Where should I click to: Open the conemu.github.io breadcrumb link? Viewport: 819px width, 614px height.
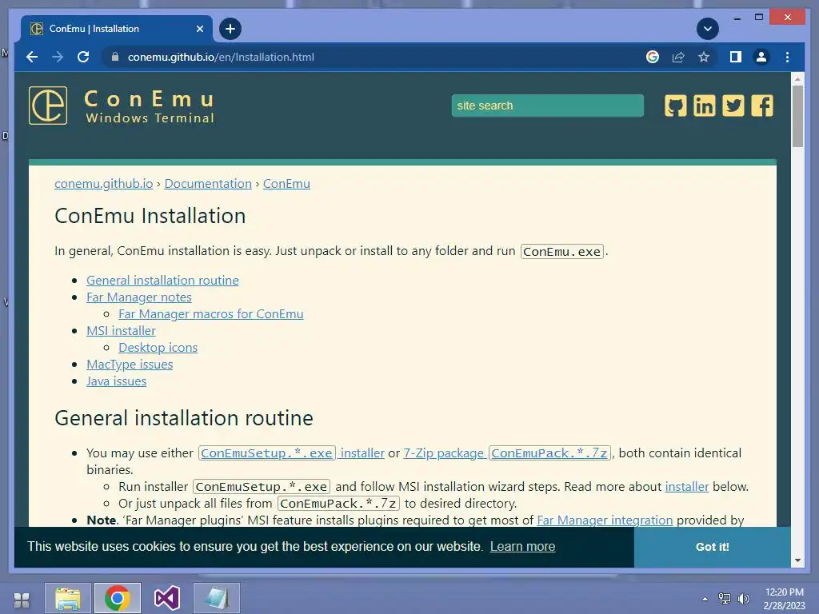[x=103, y=184]
